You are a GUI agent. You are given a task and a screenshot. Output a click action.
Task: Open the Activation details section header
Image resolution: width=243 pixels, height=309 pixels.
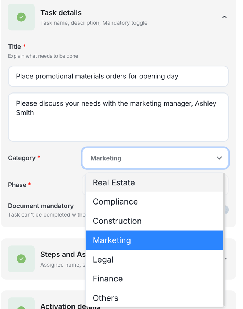[x=70, y=306]
